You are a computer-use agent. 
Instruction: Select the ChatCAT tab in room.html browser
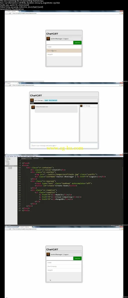[12, 83]
